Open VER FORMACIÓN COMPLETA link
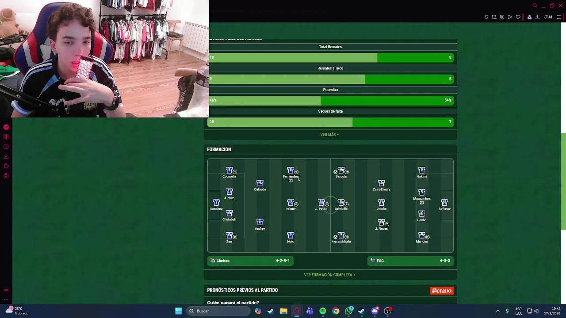The height and width of the screenshot is (318, 566). point(330,275)
